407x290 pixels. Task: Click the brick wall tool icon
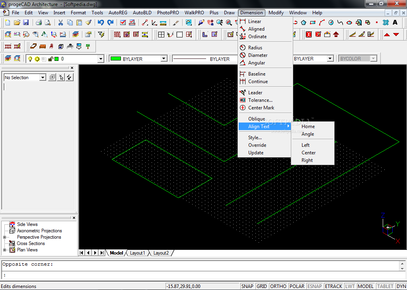(117, 34)
